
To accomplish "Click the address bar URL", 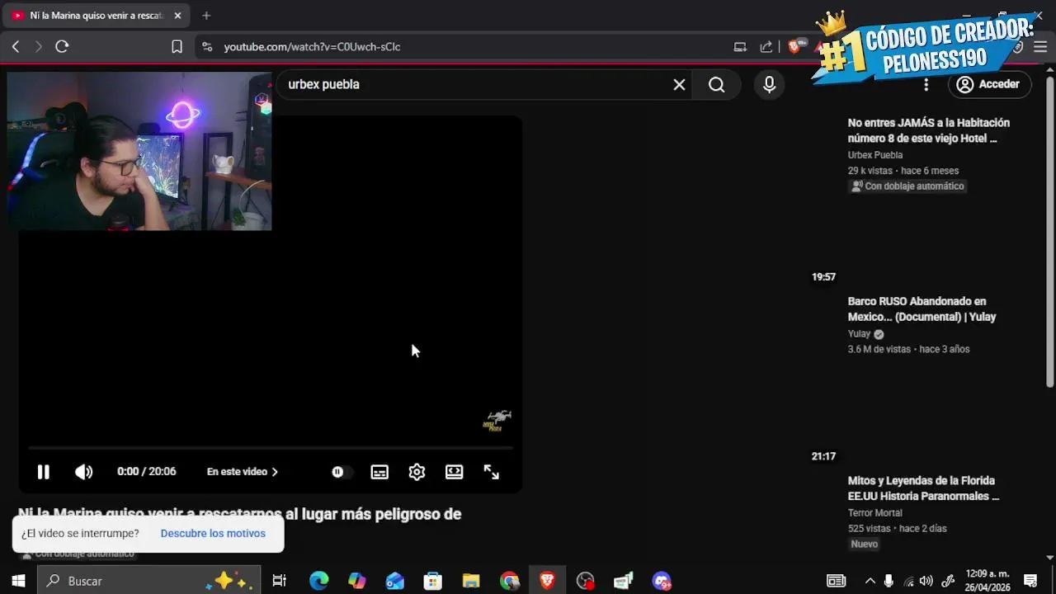I will coord(312,47).
